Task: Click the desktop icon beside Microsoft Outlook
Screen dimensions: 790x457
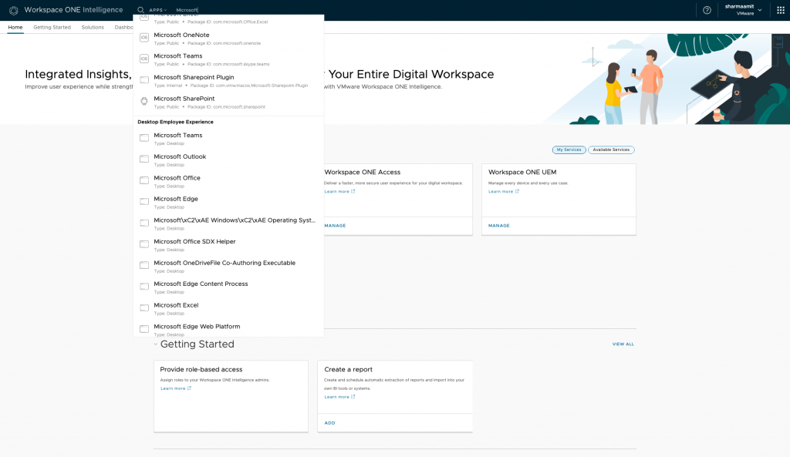Action: coord(144,160)
